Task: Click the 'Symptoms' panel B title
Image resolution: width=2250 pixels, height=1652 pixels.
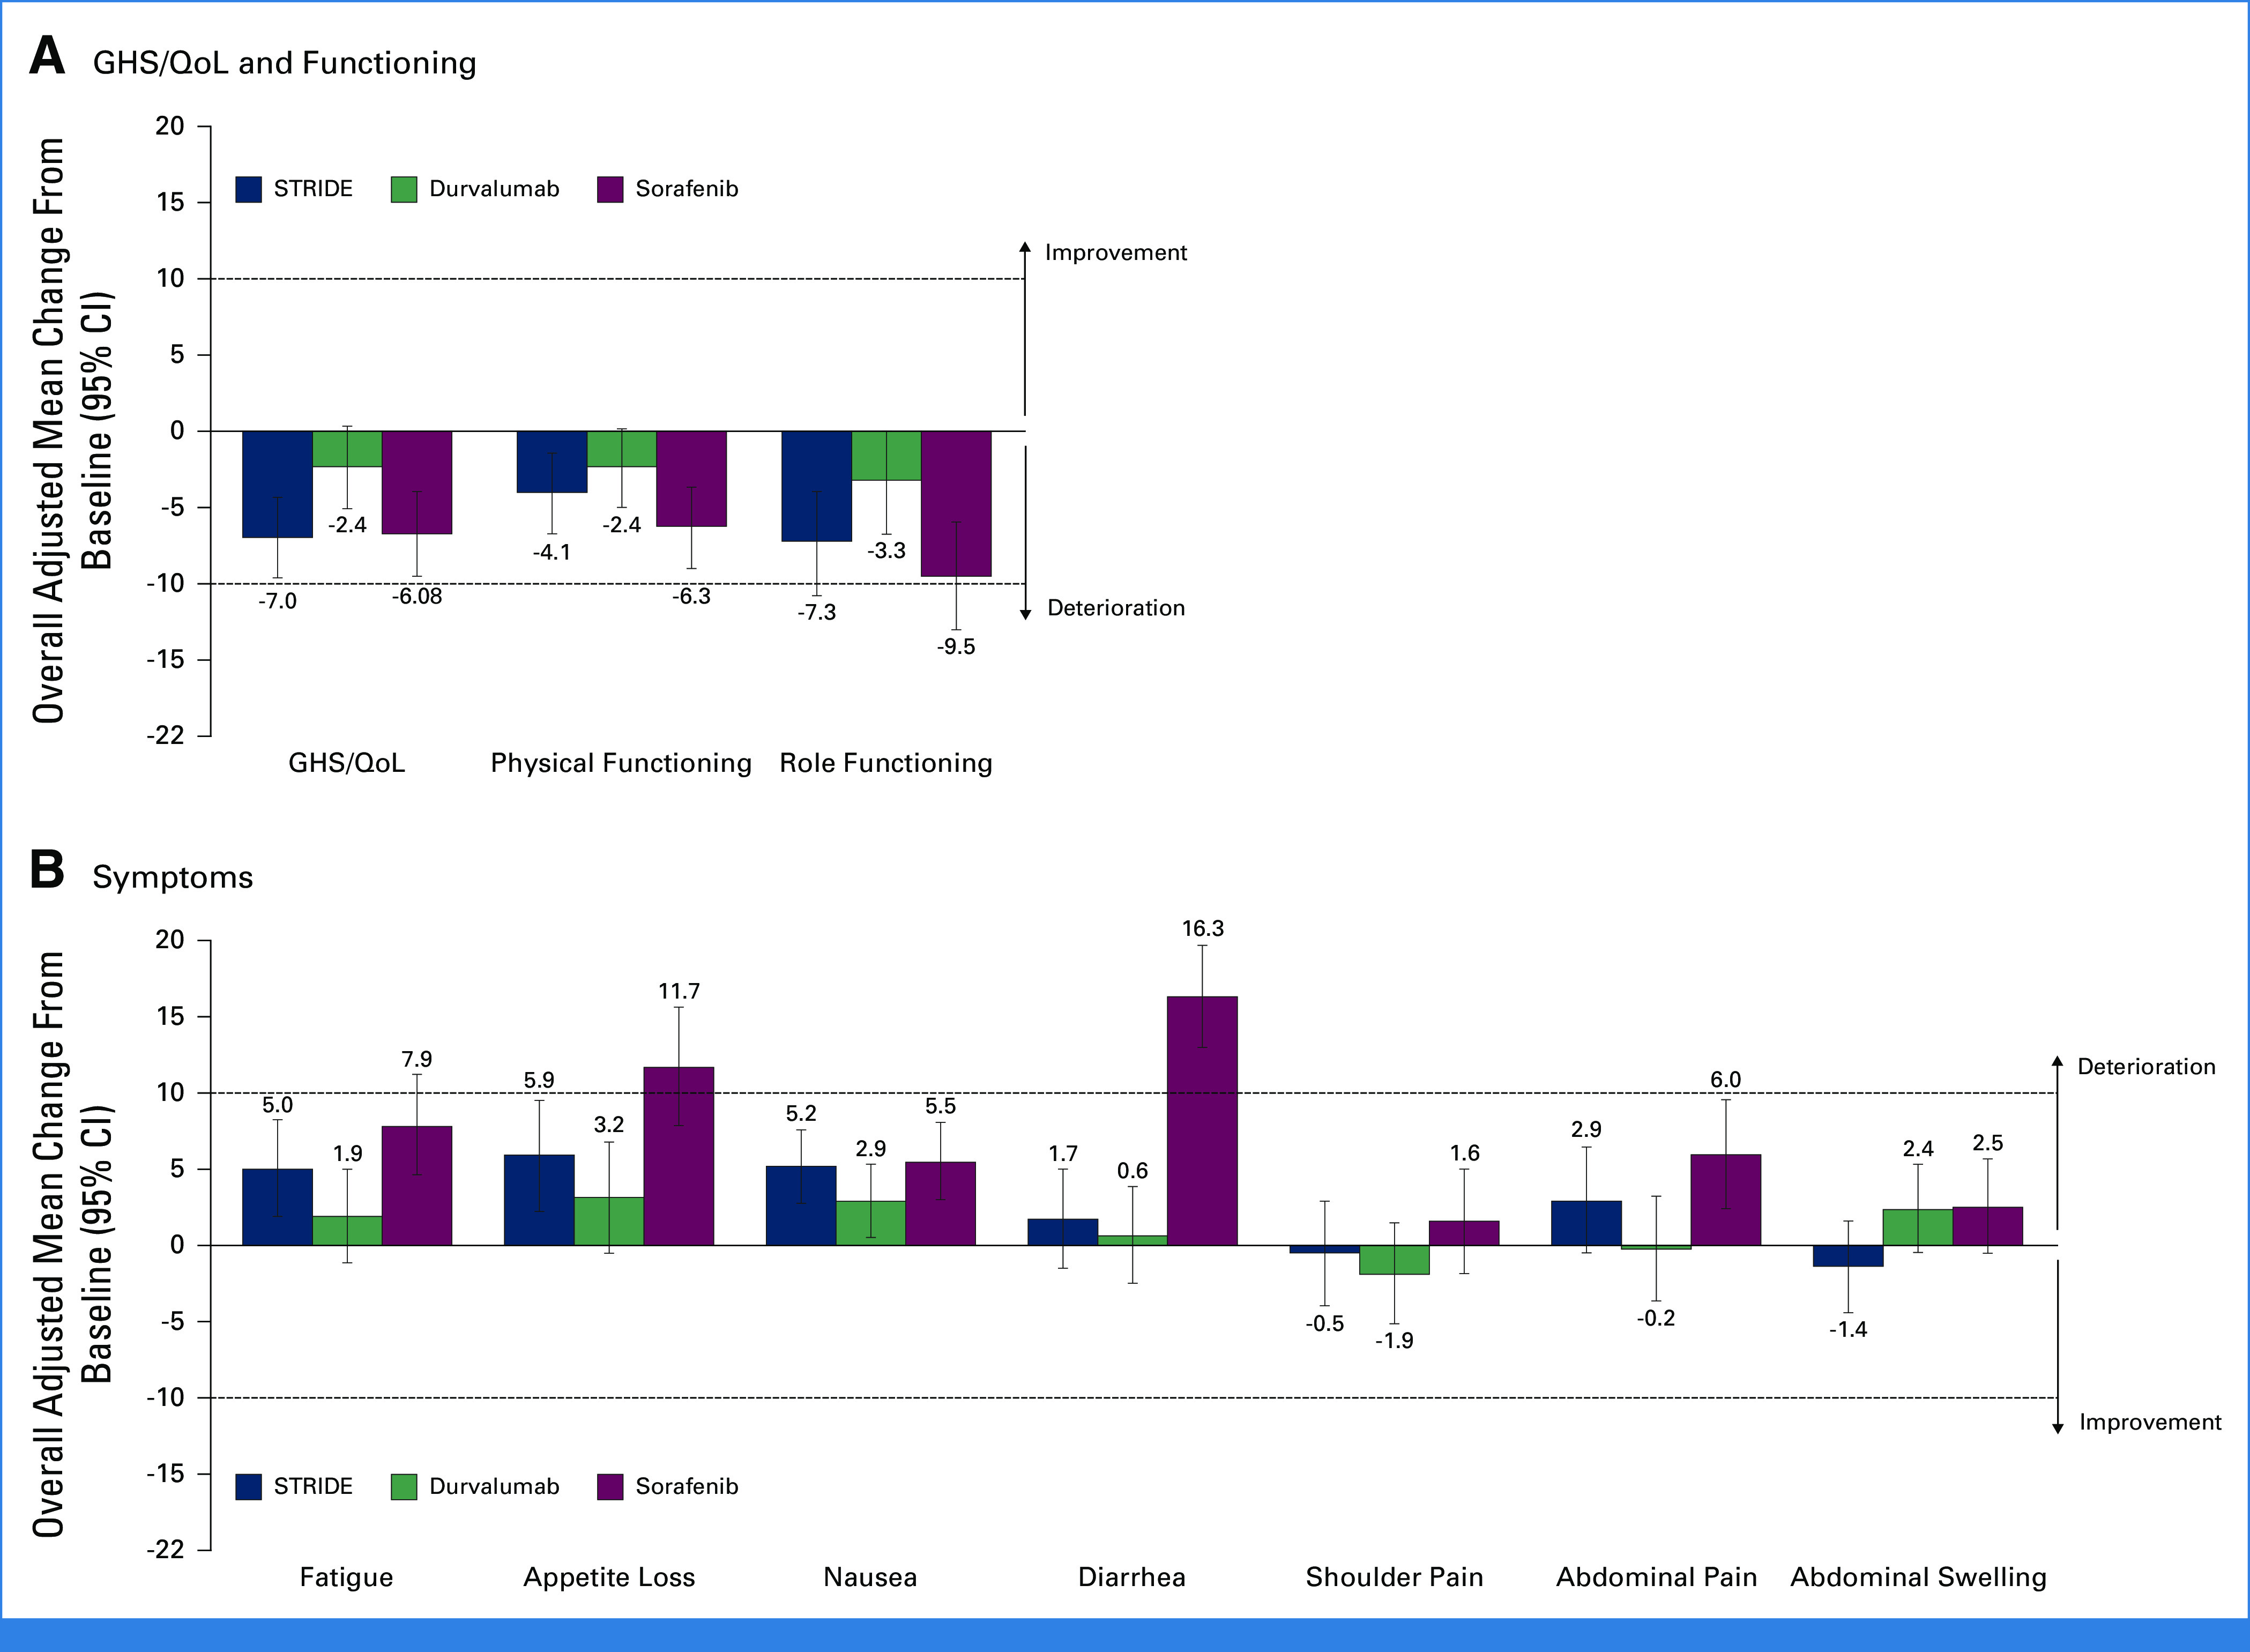Action: coord(173,877)
